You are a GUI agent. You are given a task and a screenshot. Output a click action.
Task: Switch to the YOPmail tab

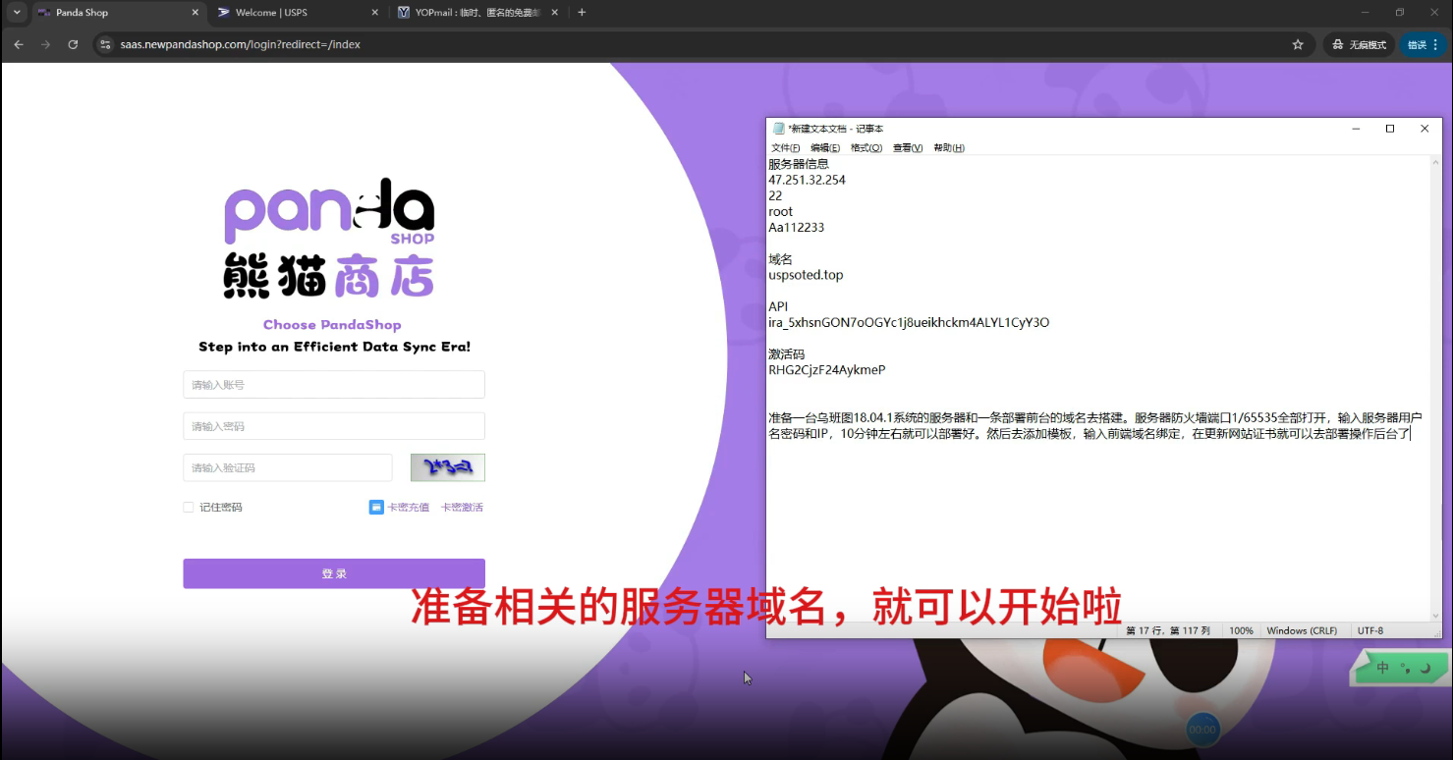coord(477,13)
